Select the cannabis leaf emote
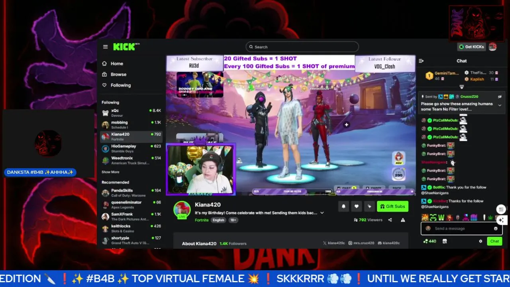The image size is (510, 287). [490, 218]
